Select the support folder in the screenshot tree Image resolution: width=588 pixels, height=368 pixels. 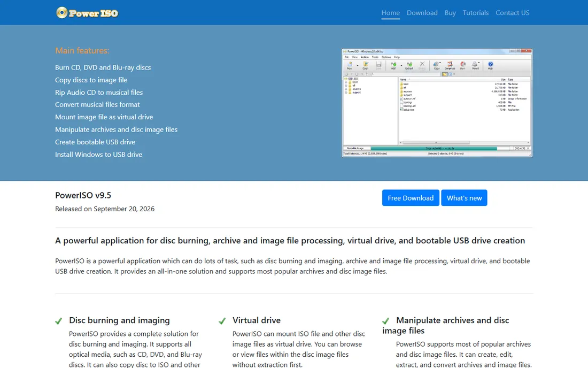356,93
